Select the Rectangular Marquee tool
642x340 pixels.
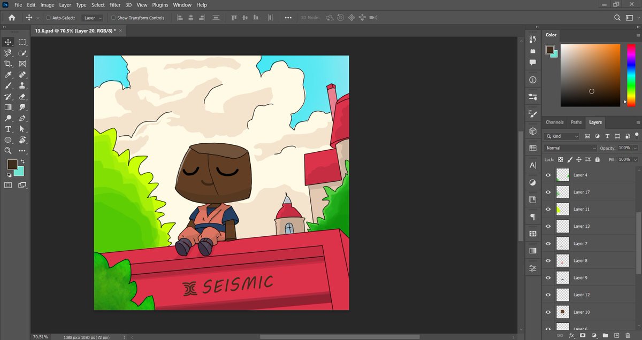(x=22, y=42)
